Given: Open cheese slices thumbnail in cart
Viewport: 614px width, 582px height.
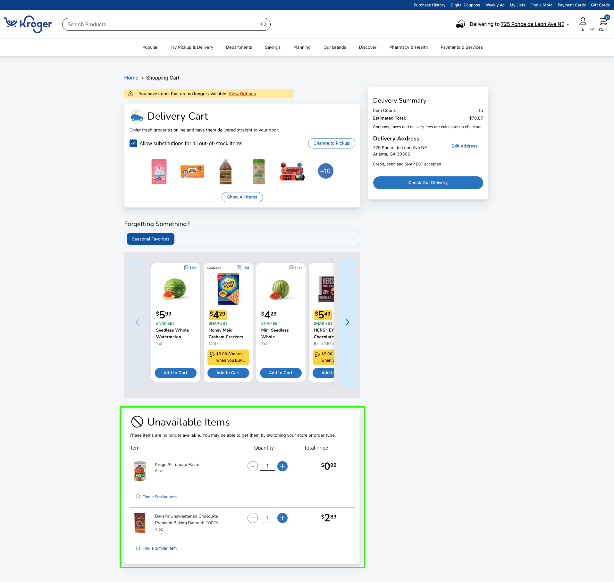Looking at the screenshot, I should [x=192, y=172].
